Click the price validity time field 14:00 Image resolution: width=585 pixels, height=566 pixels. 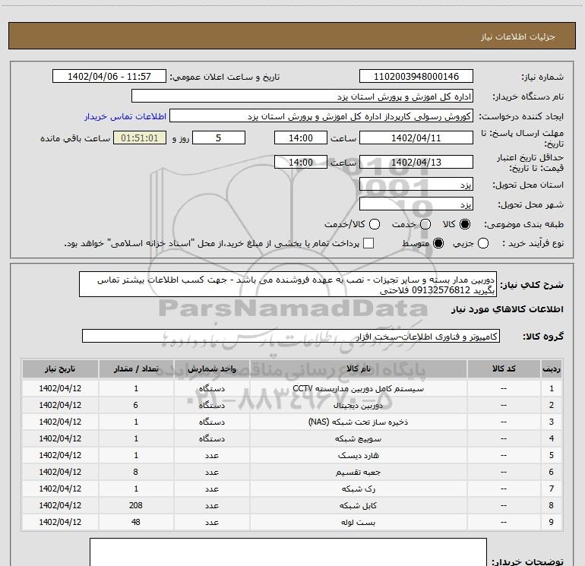[301, 163]
